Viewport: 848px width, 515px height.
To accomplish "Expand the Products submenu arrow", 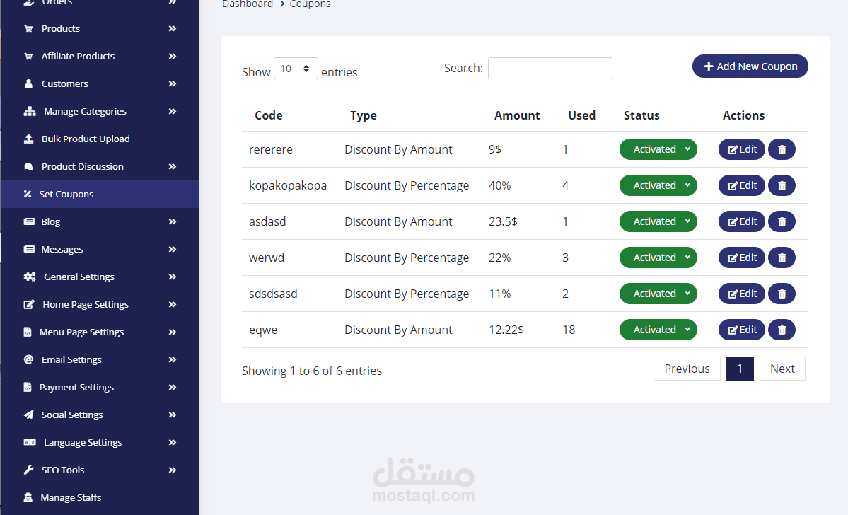I will click(173, 28).
